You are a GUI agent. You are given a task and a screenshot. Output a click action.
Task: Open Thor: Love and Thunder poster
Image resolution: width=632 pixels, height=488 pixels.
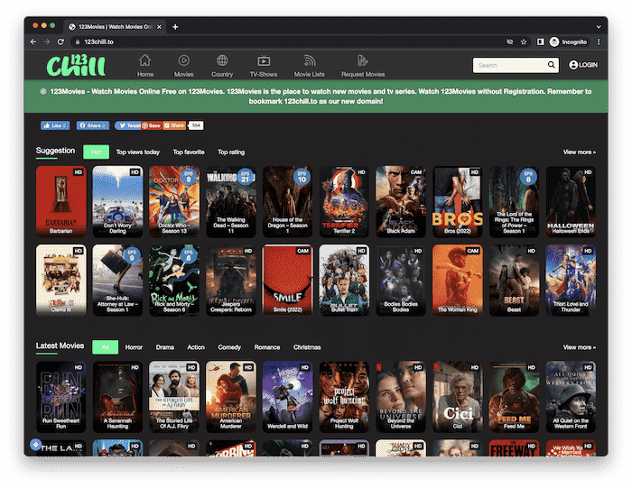(571, 281)
